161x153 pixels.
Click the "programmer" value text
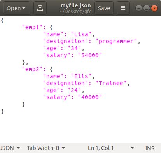tap(116, 41)
